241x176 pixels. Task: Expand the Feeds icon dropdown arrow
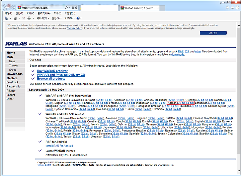point(19,18)
